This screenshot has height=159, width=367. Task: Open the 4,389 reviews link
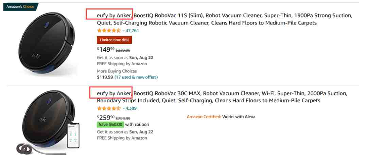131,108
